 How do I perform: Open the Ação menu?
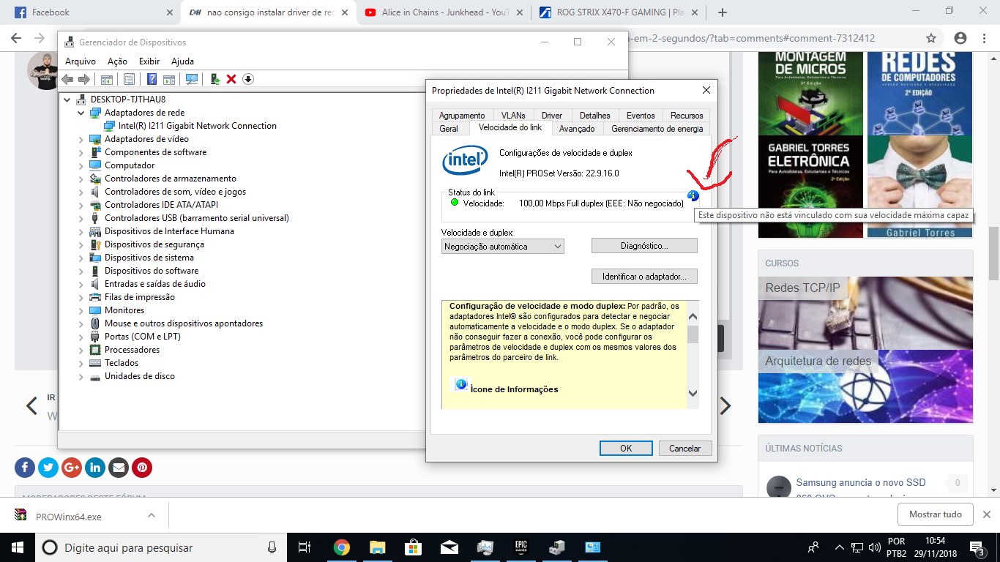[117, 61]
